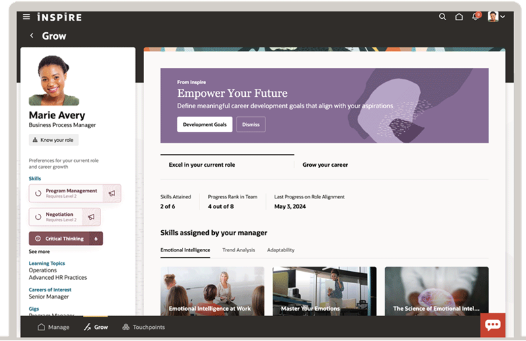526x341 pixels.
Task: Go to the home icon
Action: 459,17
